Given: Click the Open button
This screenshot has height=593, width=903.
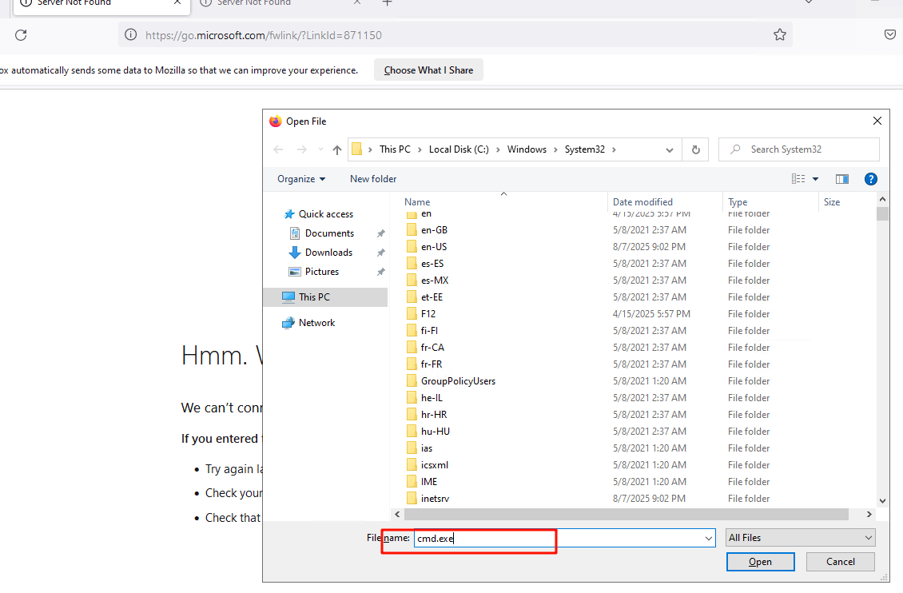Looking at the screenshot, I should (760, 562).
